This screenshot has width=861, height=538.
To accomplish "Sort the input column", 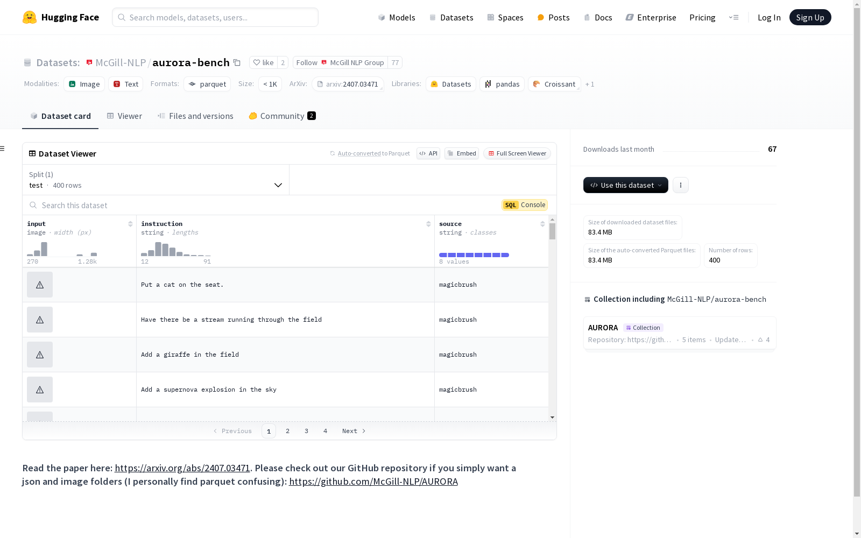I will (130, 224).
